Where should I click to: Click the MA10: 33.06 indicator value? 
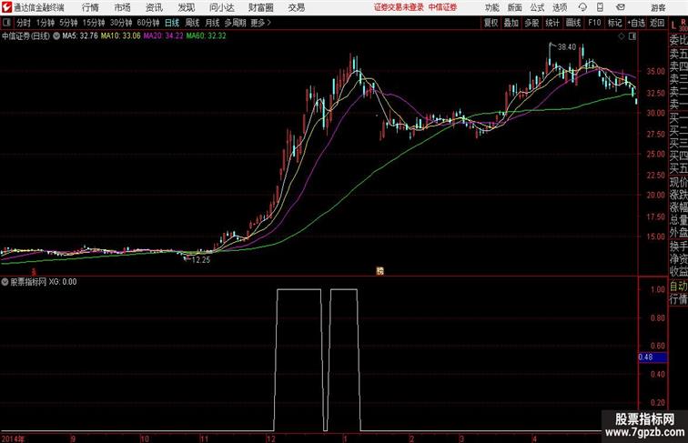(x=121, y=36)
